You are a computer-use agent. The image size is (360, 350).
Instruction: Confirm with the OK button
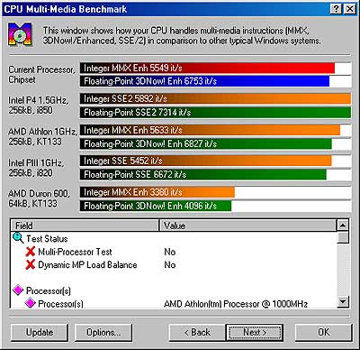tap(323, 332)
